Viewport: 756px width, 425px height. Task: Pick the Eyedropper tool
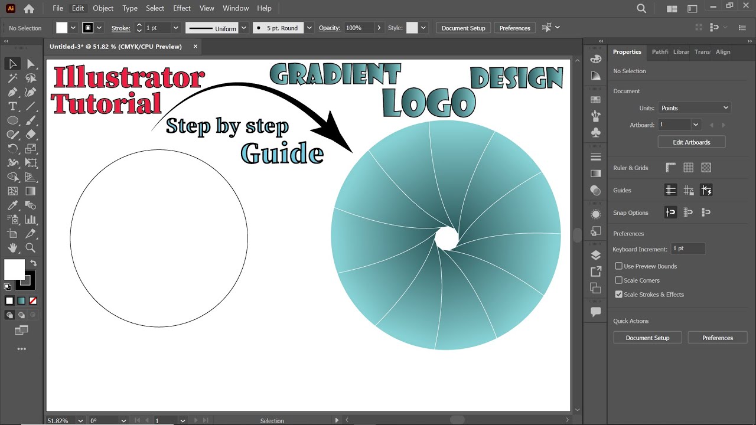click(x=12, y=205)
